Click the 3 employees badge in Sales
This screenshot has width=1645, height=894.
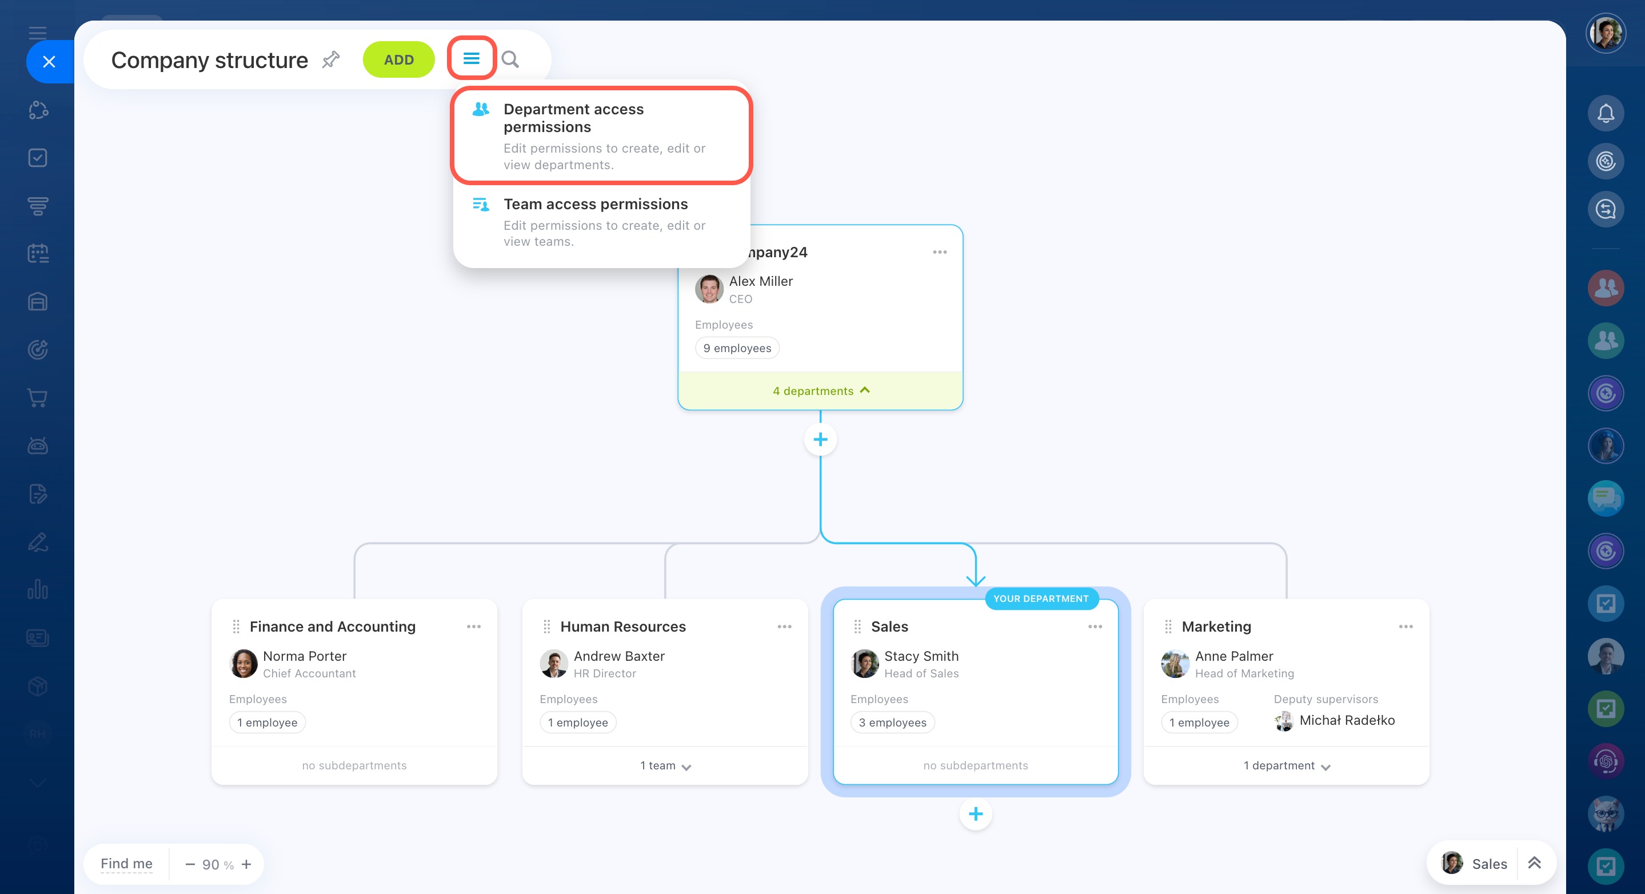coord(892,722)
